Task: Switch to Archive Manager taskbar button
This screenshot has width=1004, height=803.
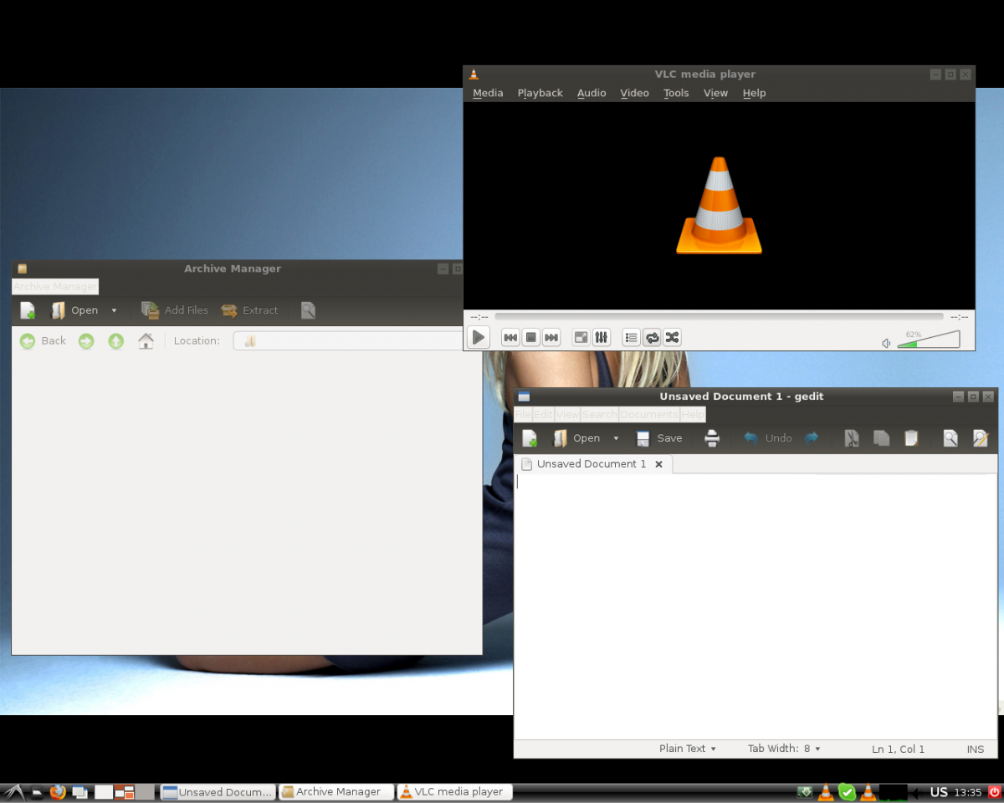Action: (336, 791)
